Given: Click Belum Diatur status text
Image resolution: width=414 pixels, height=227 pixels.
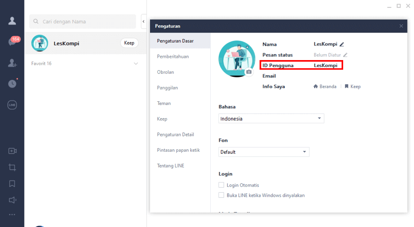Looking at the screenshot, I should tap(327, 55).
